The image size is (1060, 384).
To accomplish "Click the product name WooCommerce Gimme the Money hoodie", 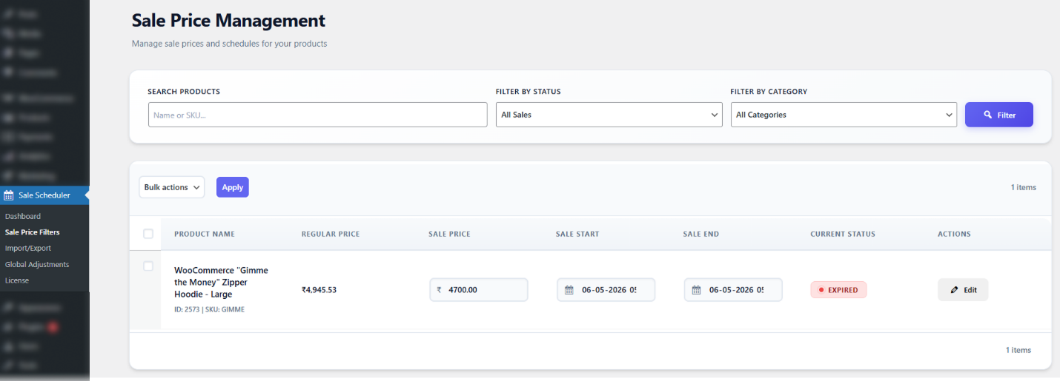I will click(221, 282).
